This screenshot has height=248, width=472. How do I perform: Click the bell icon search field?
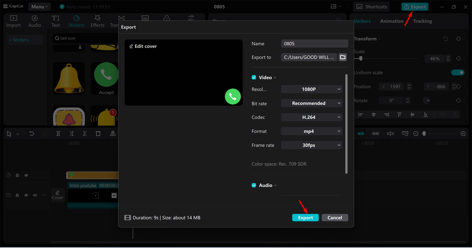tap(86, 38)
